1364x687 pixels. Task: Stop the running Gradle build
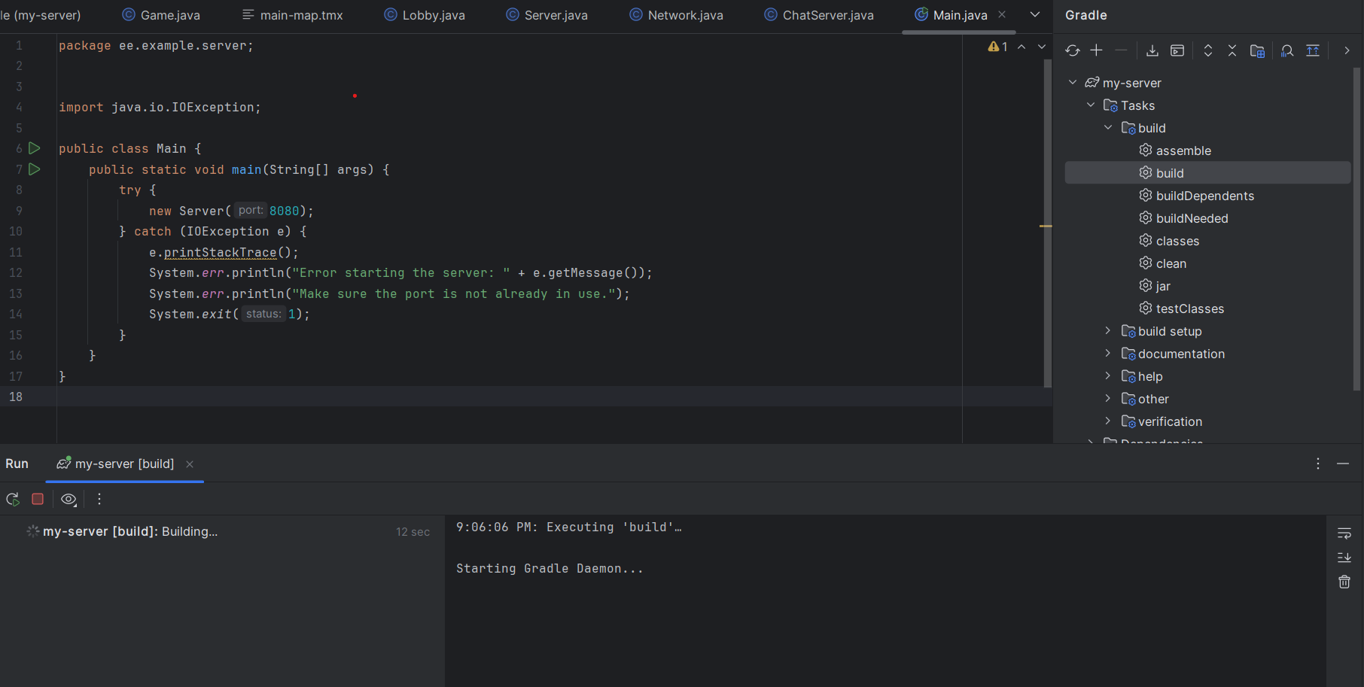click(x=38, y=498)
